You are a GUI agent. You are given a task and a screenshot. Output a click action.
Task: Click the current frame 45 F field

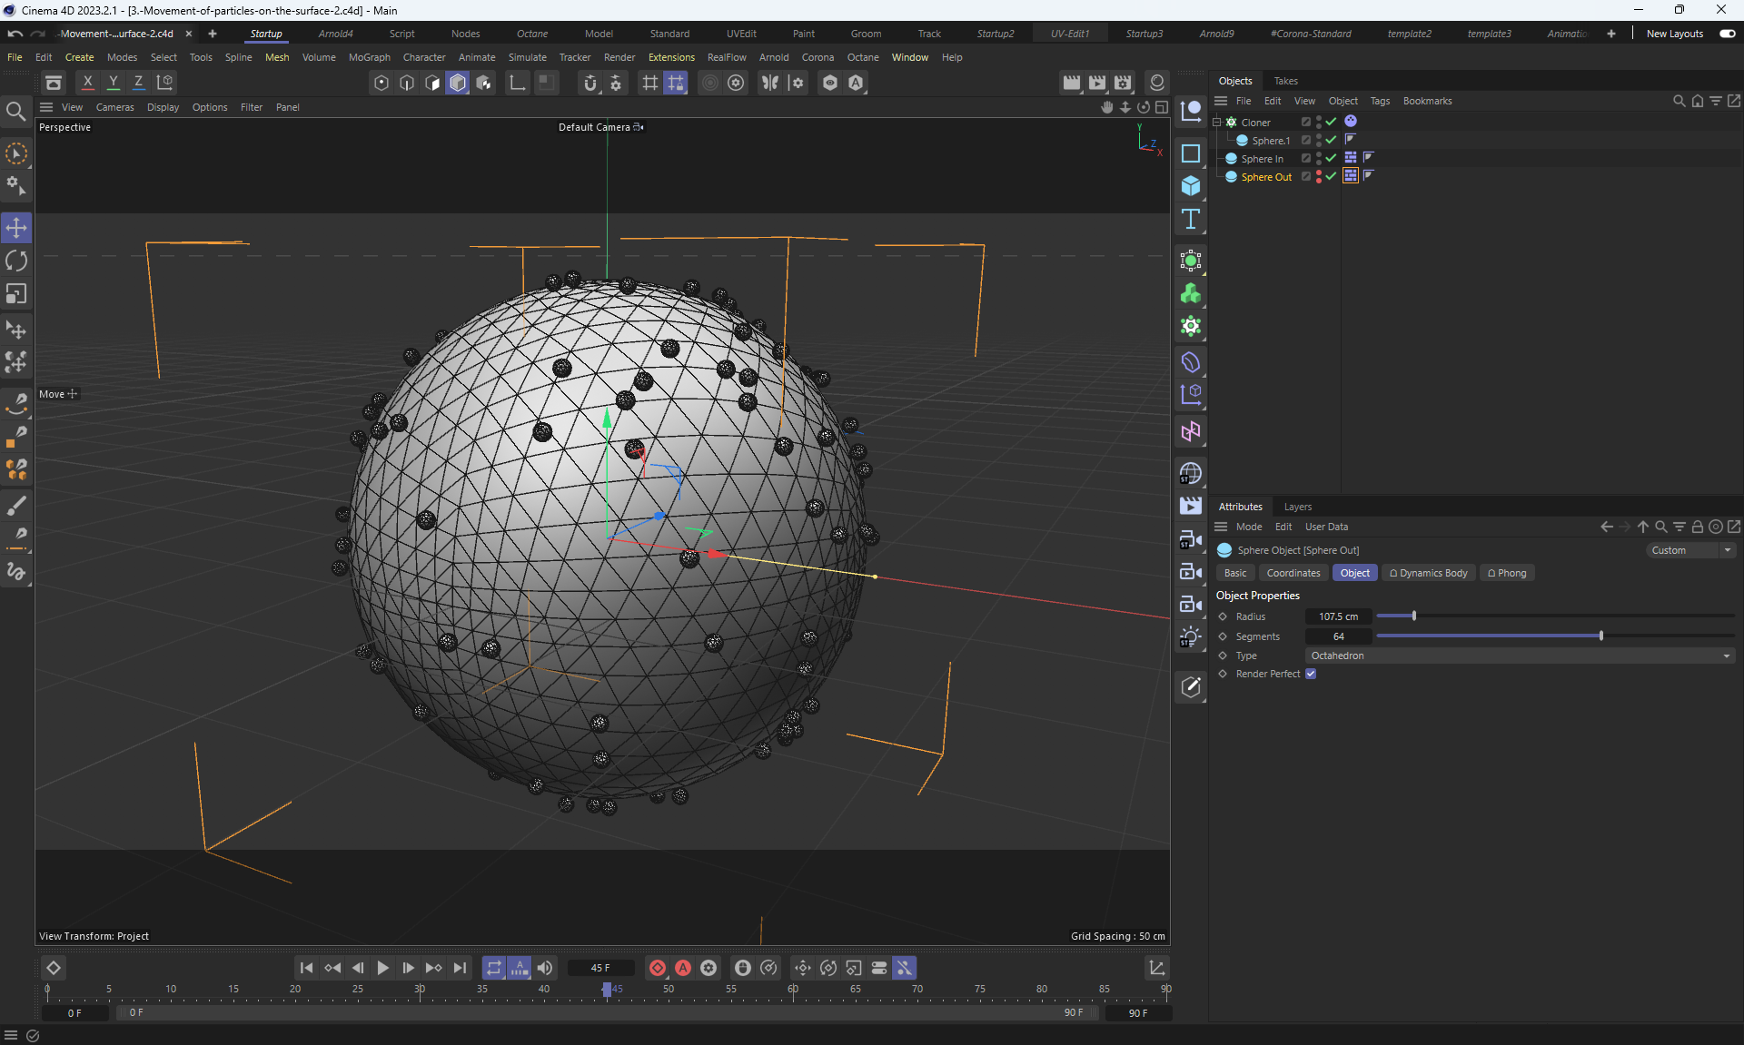pos(600,968)
